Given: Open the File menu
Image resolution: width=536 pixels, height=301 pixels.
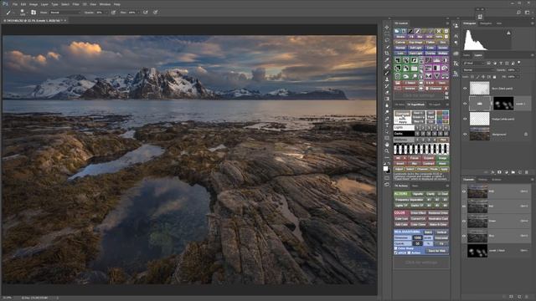Looking at the screenshot, I should pyautogui.click(x=15, y=4).
